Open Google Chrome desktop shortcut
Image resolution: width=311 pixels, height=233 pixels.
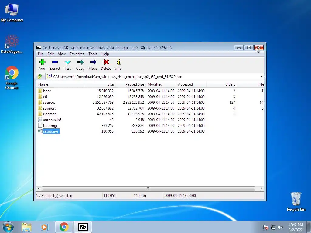pos(12,78)
